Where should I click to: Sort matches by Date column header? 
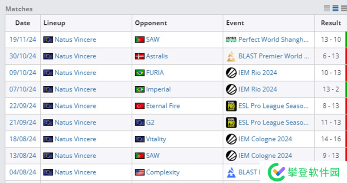23,23
